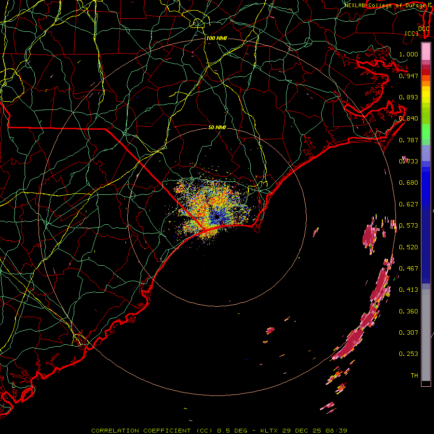Click the [CC] units label above the color bar
434x434 pixels.
point(412,33)
